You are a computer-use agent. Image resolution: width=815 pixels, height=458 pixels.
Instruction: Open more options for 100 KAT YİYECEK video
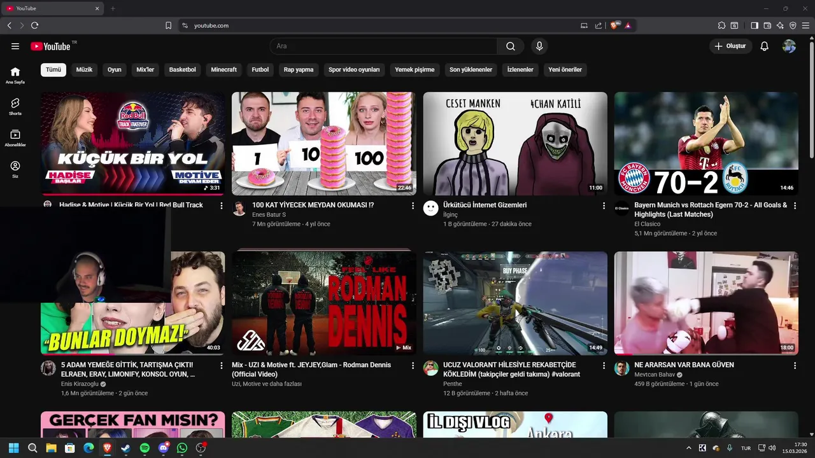click(x=413, y=205)
